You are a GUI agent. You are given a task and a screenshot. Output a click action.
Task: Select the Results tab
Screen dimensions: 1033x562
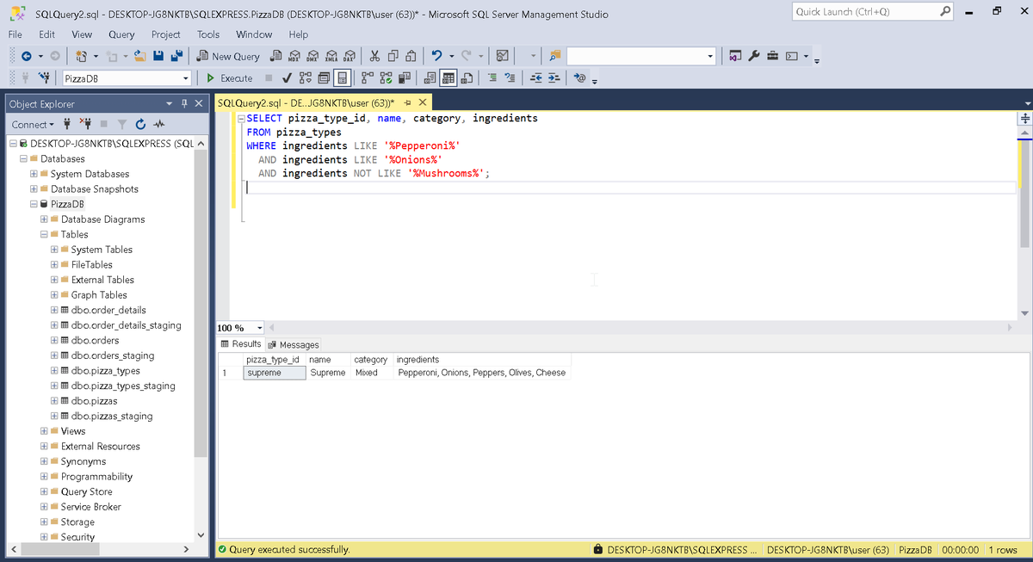[x=241, y=344]
